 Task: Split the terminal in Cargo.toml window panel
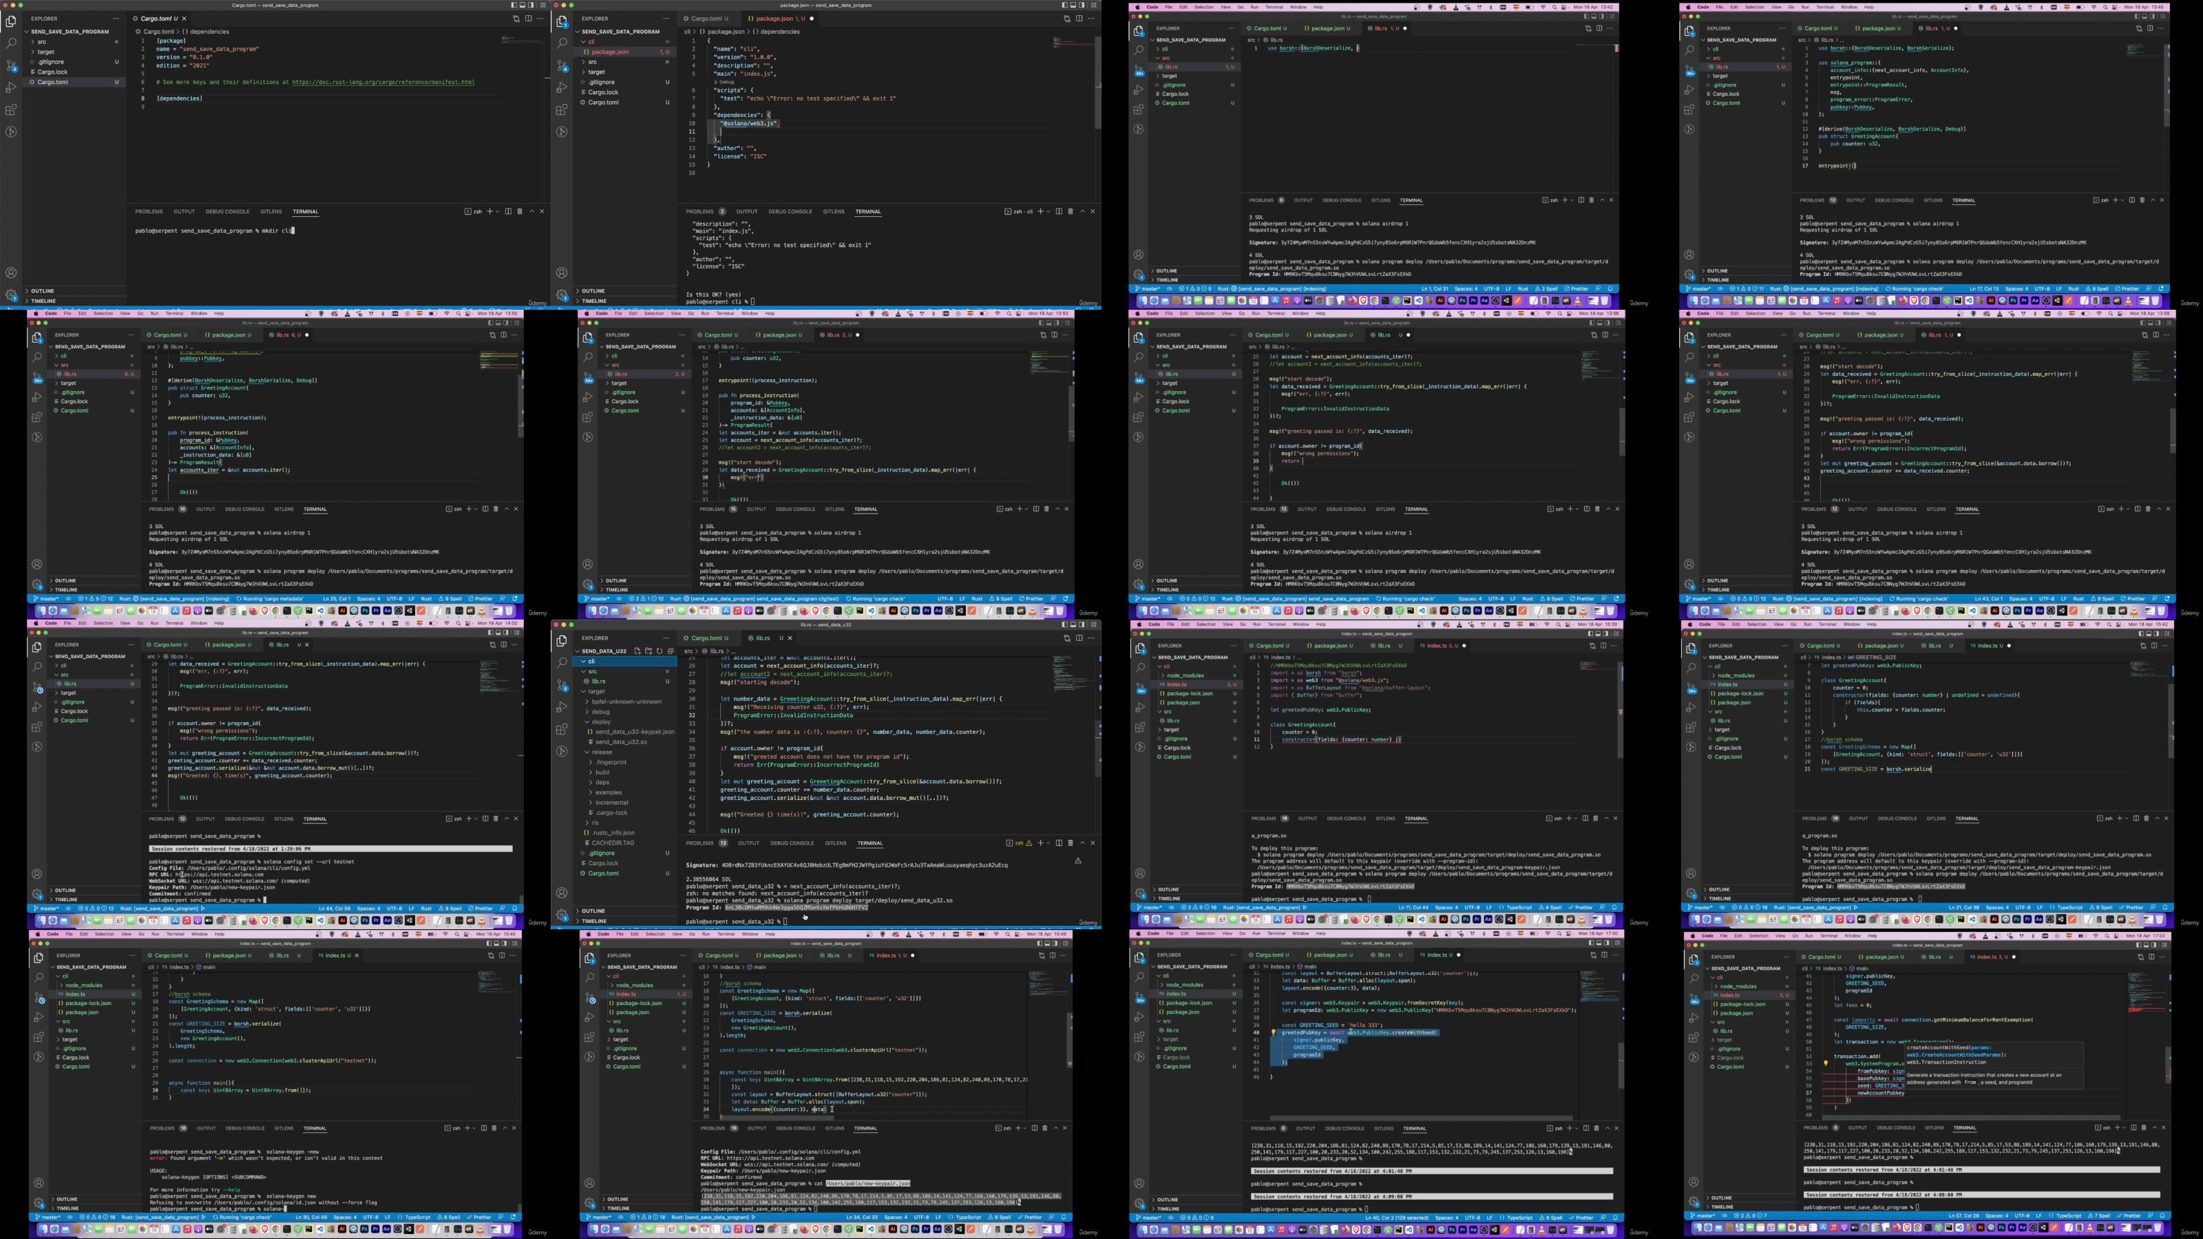(x=509, y=211)
